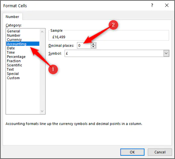Open the Number tab
The width and height of the screenshot is (175, 159).
coord(12,17)
